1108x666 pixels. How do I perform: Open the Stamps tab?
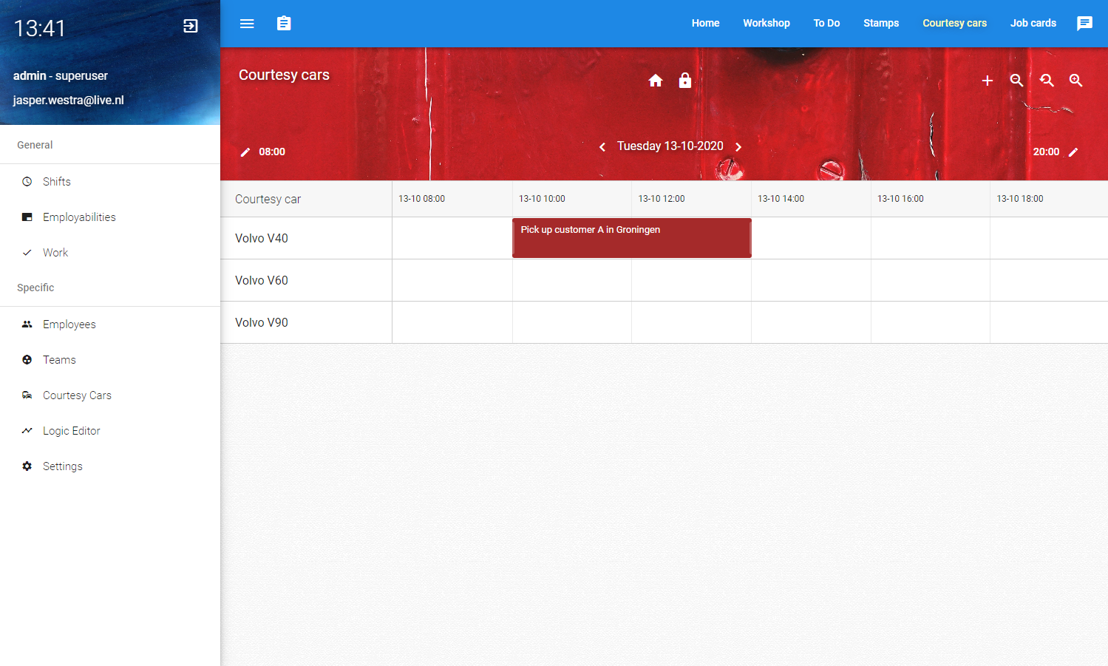(x=881, y=23)
